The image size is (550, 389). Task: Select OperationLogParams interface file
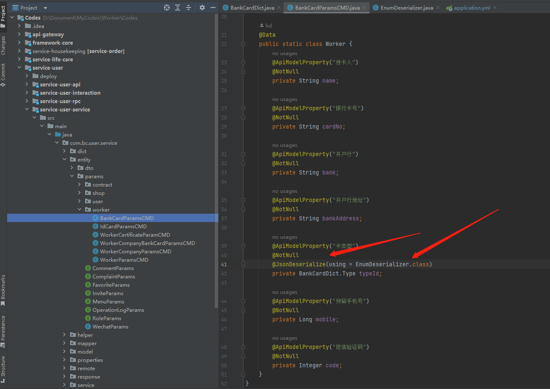click(x=118, y=310)
